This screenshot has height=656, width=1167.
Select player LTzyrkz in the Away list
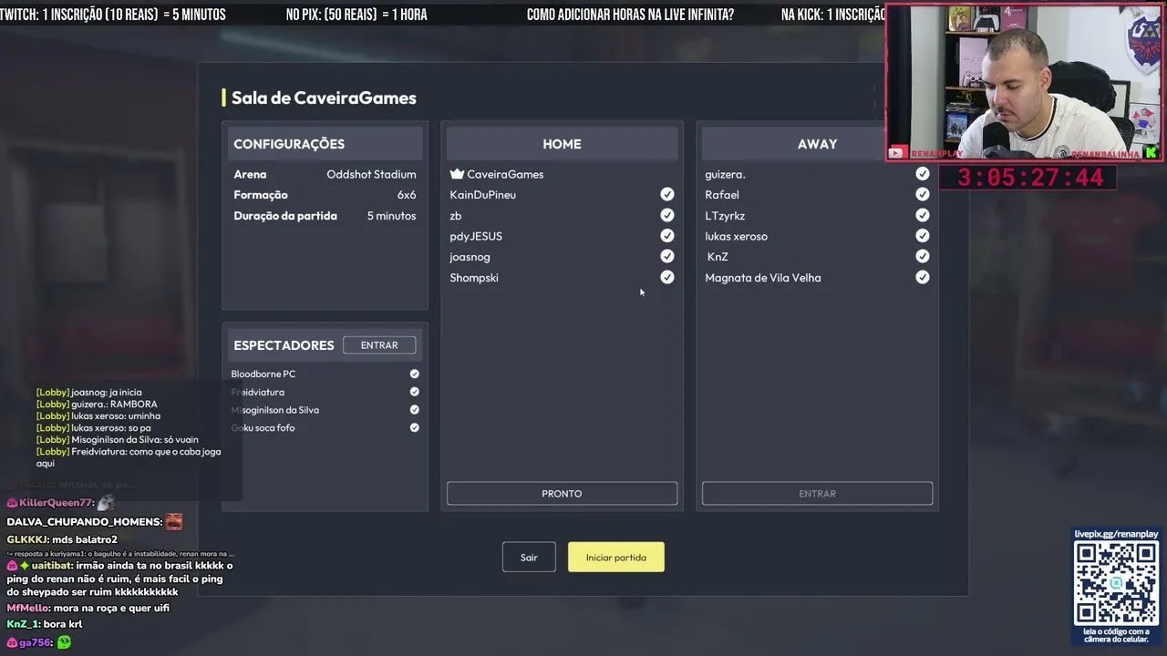click(725, 216)
